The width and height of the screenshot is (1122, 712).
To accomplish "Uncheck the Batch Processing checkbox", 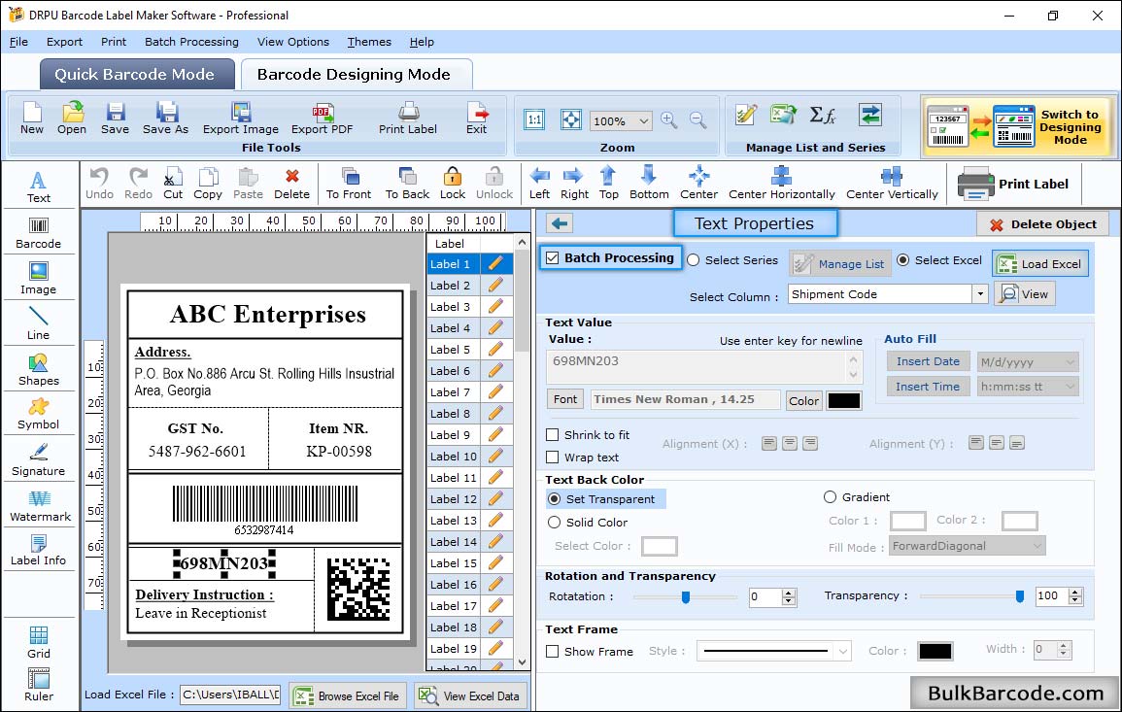I will (553, 257).
